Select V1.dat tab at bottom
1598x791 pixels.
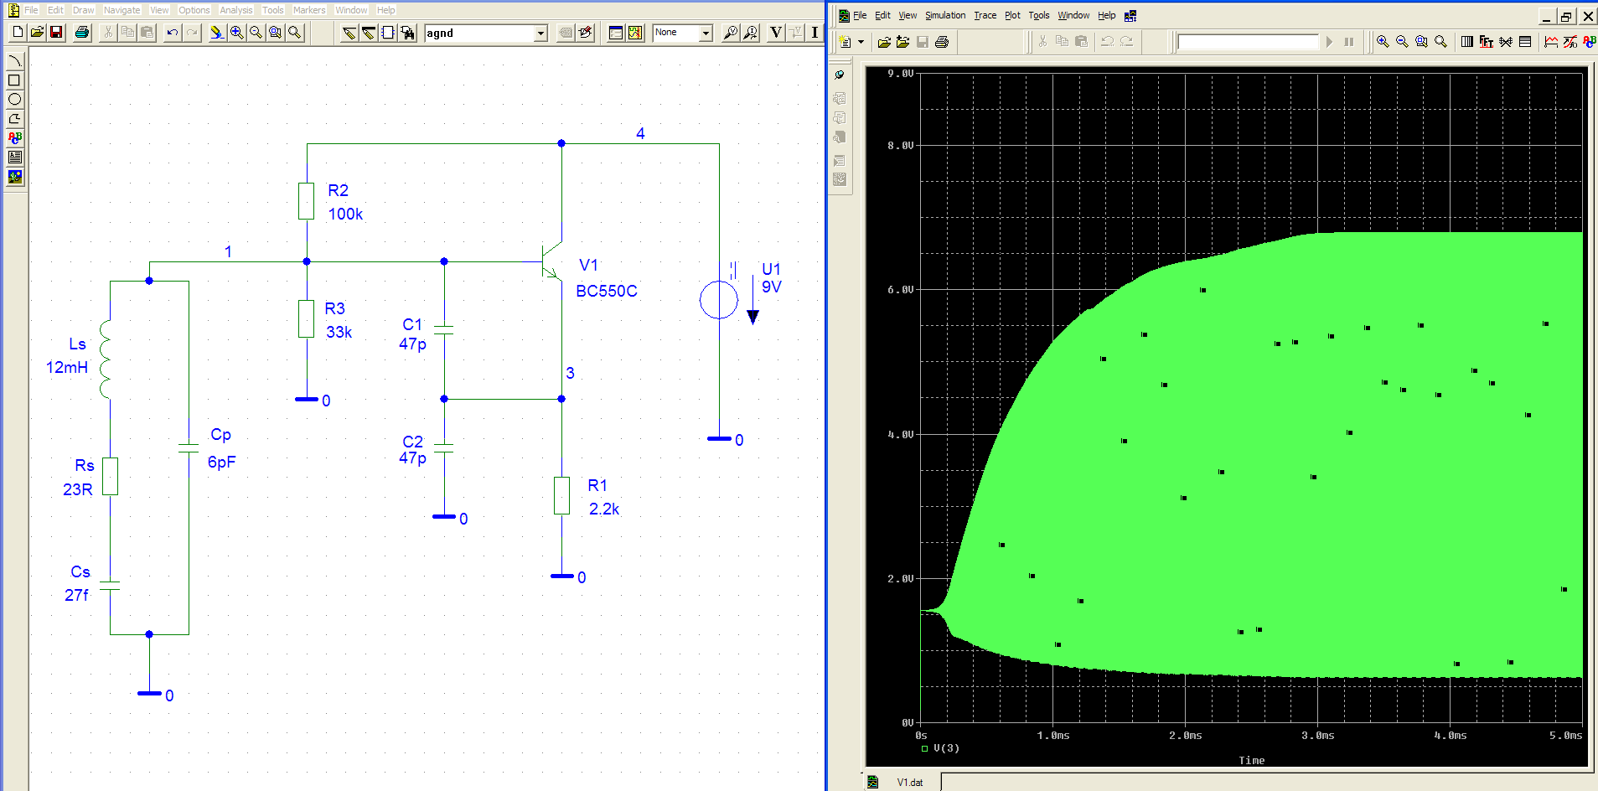click(x=902, y=782)
